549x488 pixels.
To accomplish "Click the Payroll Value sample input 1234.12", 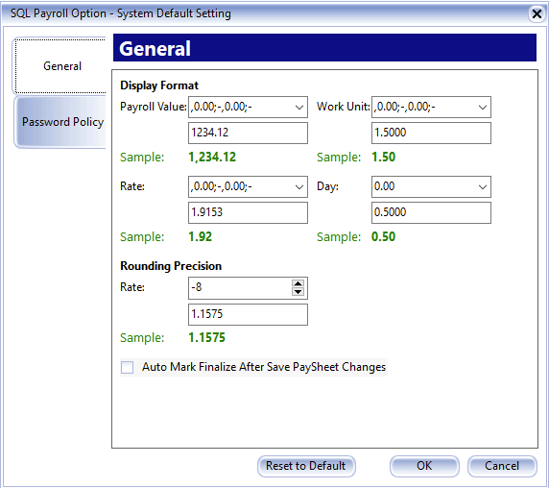I will point(248,133).
